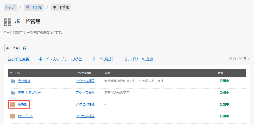Click ボード管理 page title text
This screenshot has width=254, height=125.
[x=28, y=21]
